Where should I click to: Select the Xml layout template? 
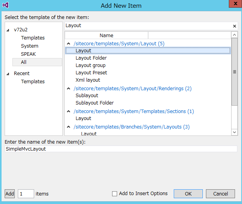click(88, 80)
